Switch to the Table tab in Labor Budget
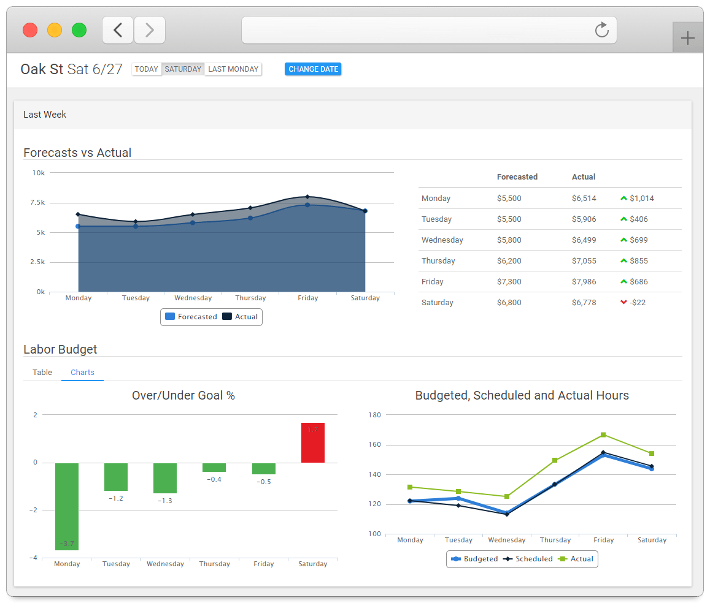The image size is (710, 603). (42, 372)
